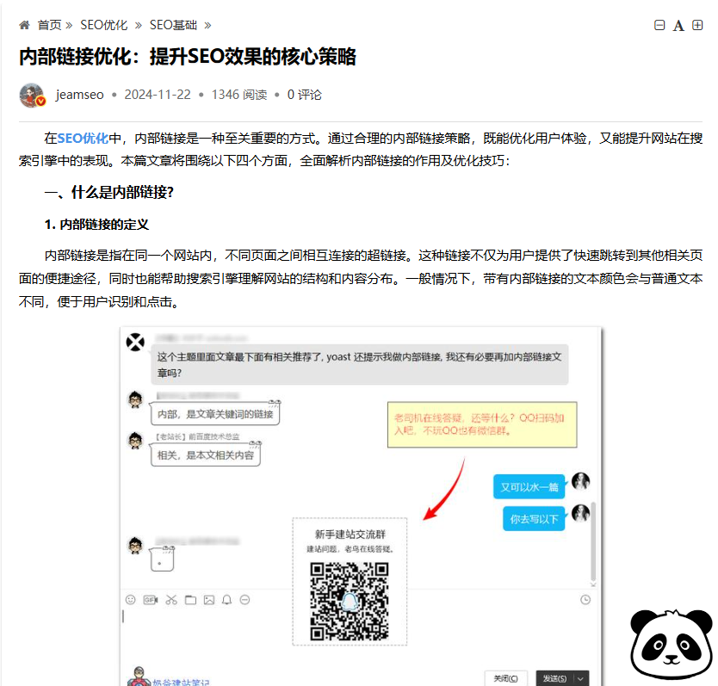Click the GIF icon in chat toolbar
The height and width of the screenshot is (686, 718).
tap(151, 600)
